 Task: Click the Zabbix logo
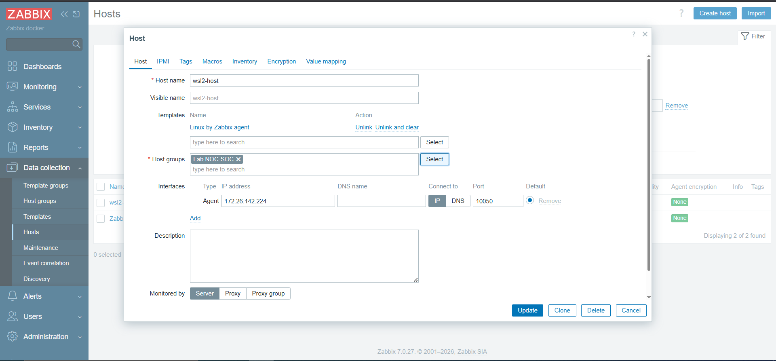pos(29,14)
